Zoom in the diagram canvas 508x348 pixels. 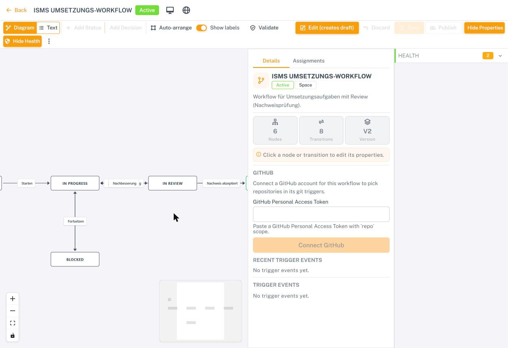pos(13,299)
